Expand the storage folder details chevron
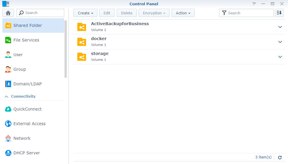Screen dimensions: 288x164 (280, 57)
